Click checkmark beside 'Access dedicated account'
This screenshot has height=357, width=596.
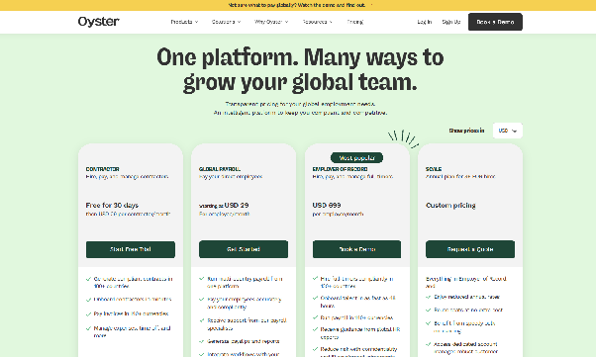[x=429, y=344]
